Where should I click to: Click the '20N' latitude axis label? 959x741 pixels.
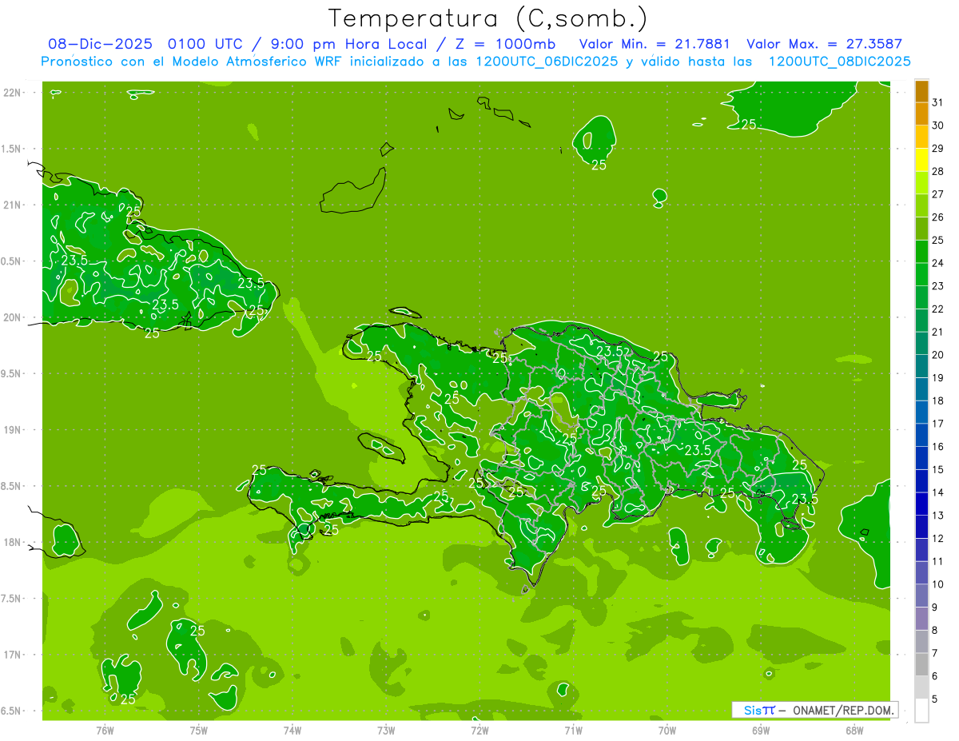point(13,317)
